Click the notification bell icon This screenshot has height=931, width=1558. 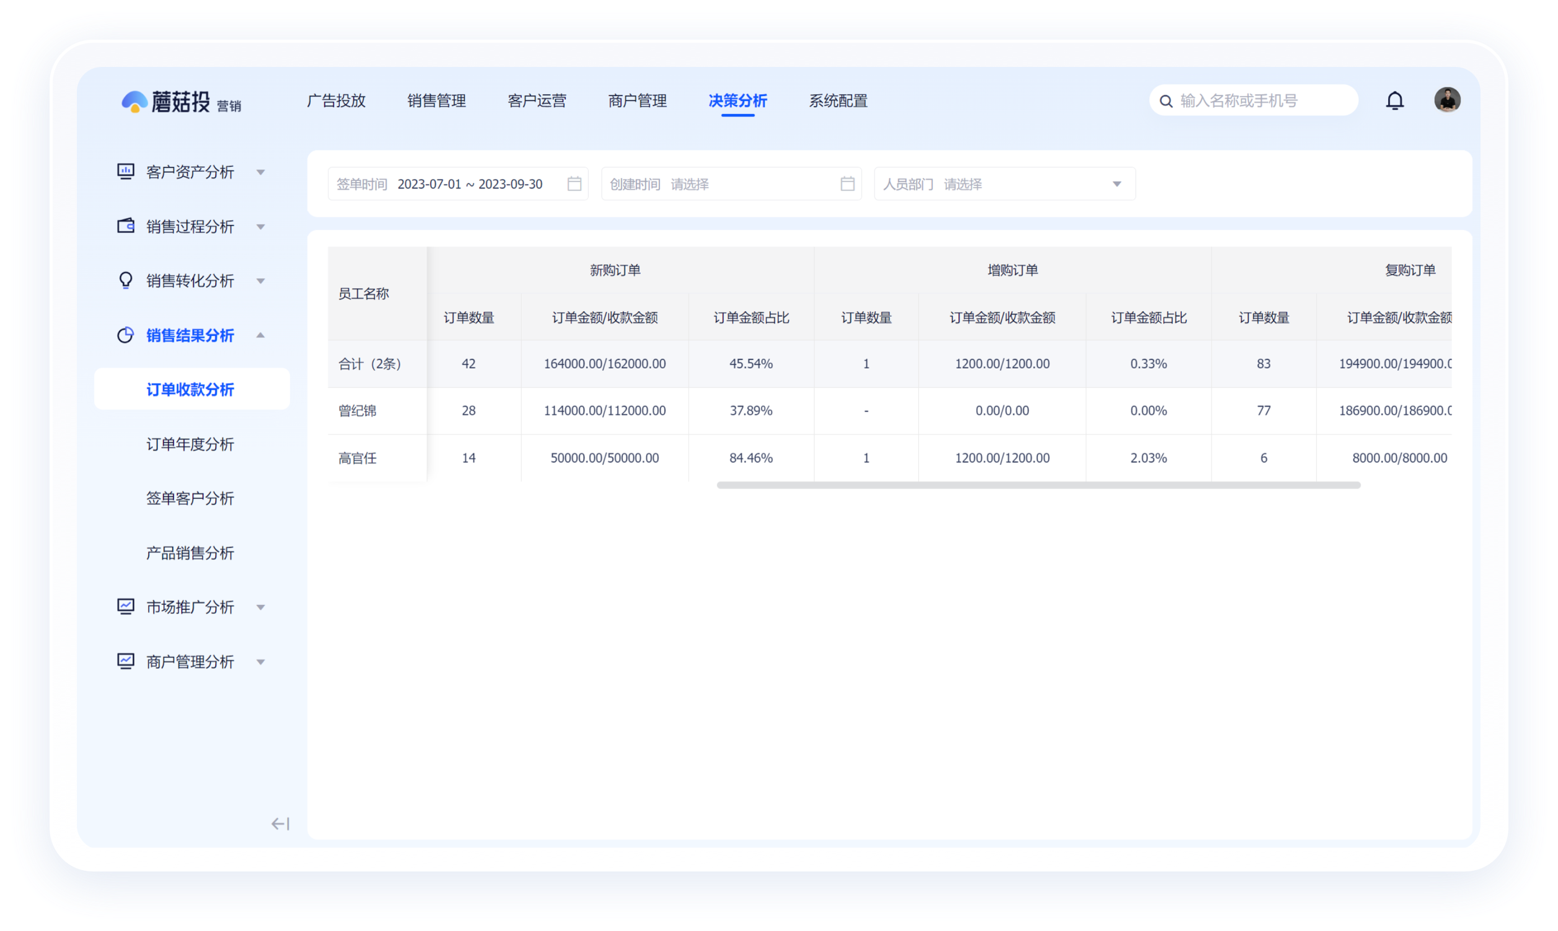[x=1395, y=100]
